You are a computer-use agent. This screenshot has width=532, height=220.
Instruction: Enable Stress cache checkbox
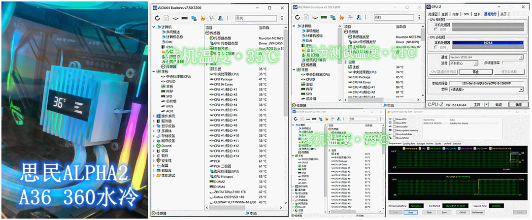[x=394, y=126]
